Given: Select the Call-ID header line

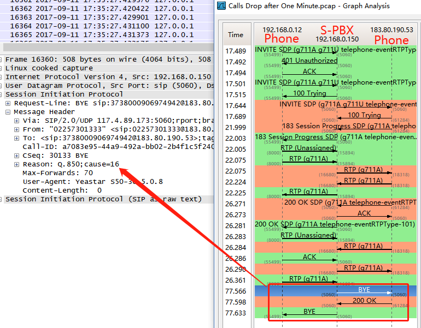Looking at the screenshot, I should pyautogui.click(x=118, y=147).
